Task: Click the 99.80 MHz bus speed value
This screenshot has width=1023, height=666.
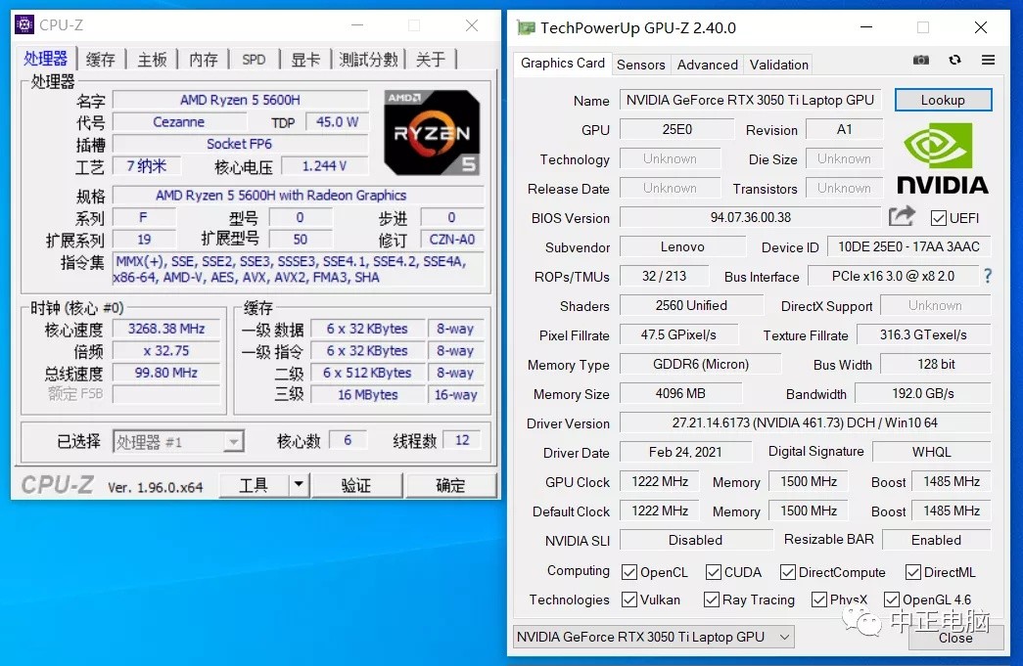Action: [x=166, y=373]
